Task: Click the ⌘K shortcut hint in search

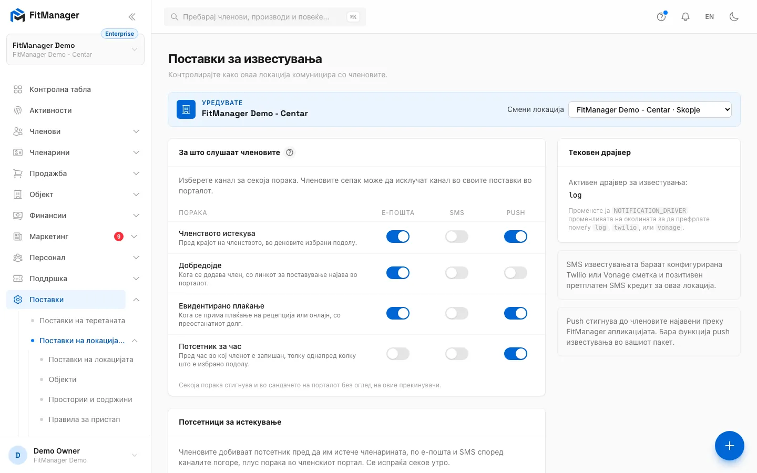Action: click(x=353, y=17)
